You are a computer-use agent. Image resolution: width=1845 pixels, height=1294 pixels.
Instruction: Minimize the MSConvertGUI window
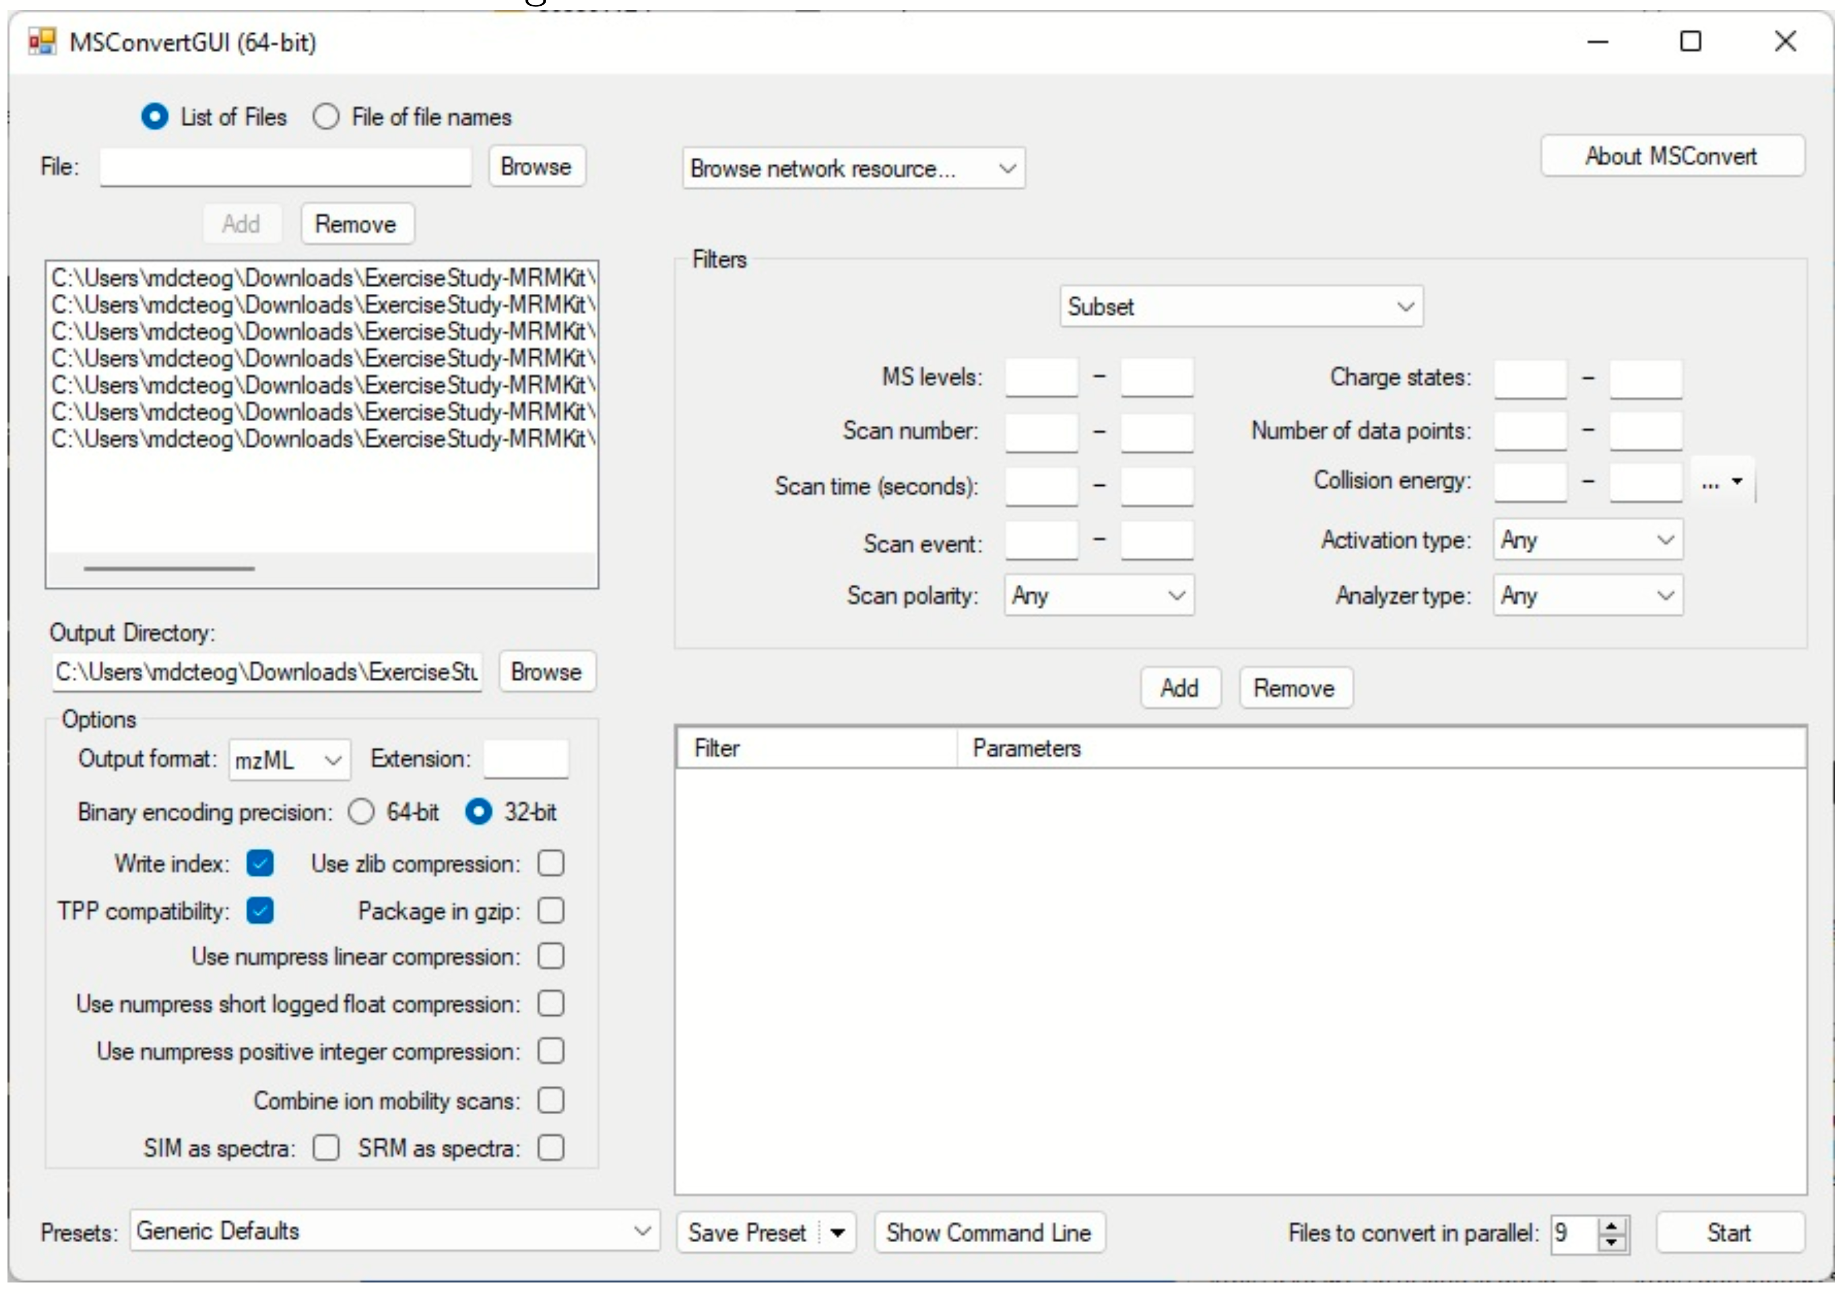(1597, 41)
